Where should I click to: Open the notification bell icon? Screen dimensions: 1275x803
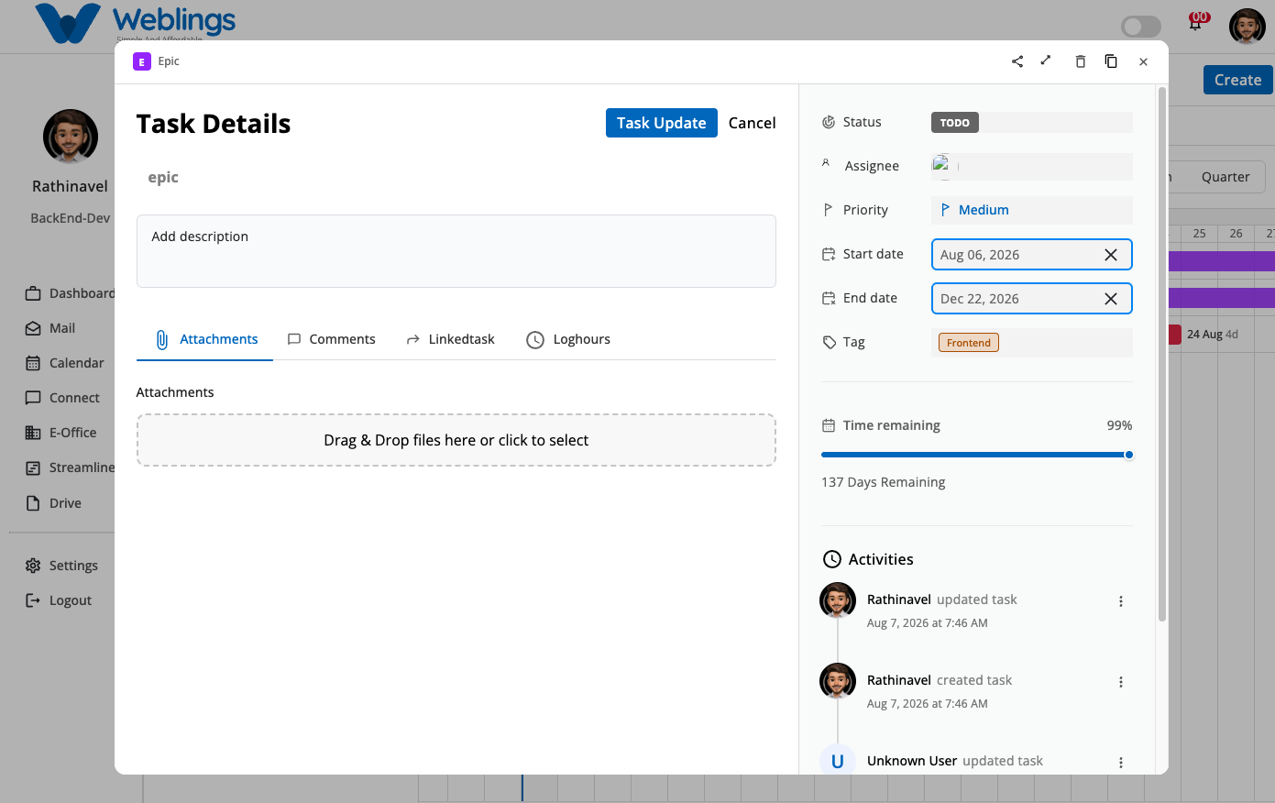point(1197,22)
